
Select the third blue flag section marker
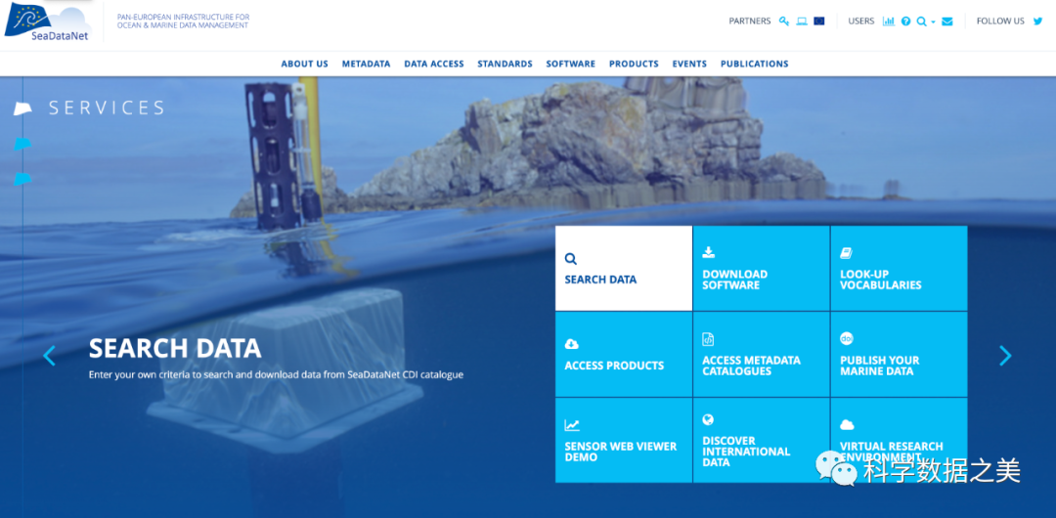22,179
